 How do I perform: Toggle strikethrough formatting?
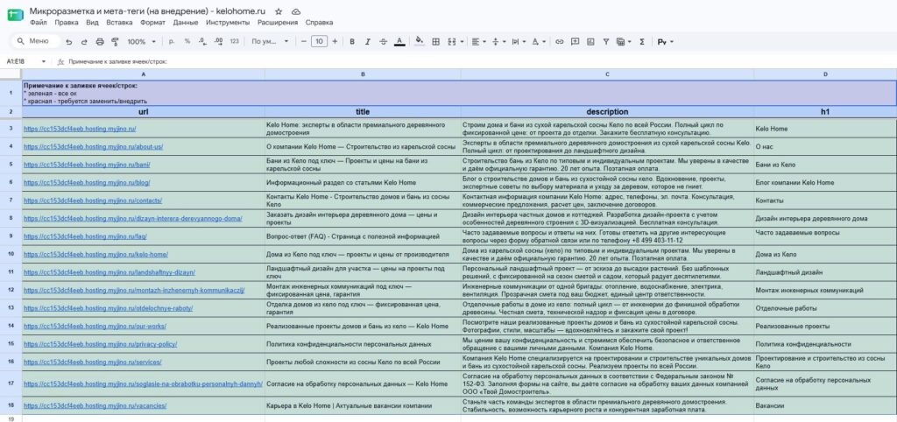click(384, 42)
